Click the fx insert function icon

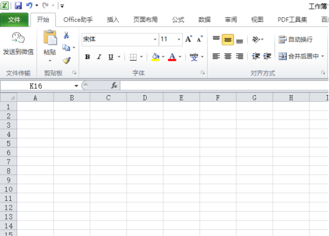[x=114, y=86]
